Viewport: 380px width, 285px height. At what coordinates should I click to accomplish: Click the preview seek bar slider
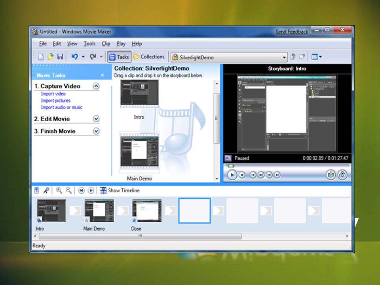click(x=231, y=166)
